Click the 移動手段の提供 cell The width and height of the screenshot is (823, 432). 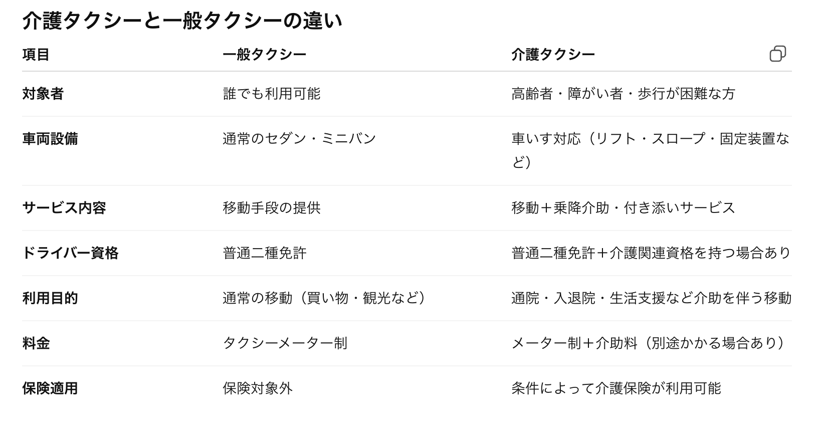click(271, 208)
